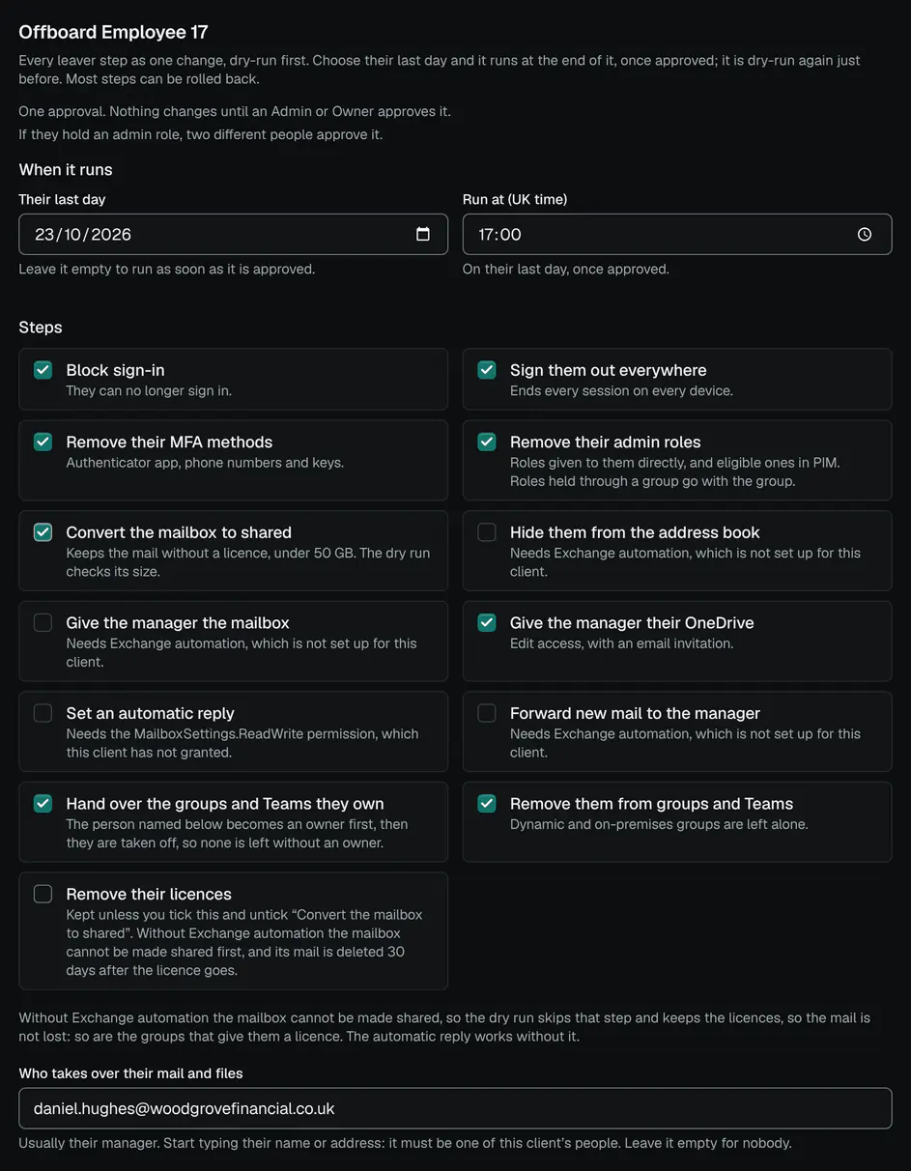Focus the field containing daniel.hughes@woodgrovefinancial.co.uk

[x=455, y=1108]
